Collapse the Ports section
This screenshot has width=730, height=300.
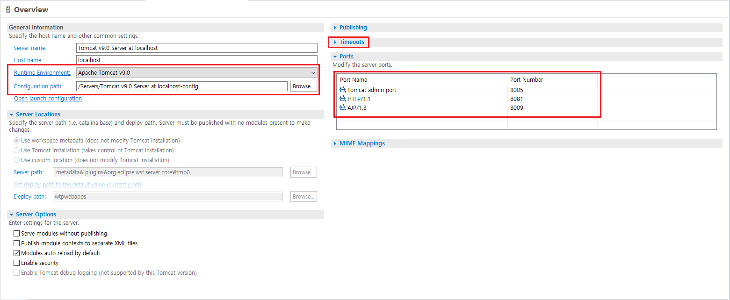(x=335, y=57)
